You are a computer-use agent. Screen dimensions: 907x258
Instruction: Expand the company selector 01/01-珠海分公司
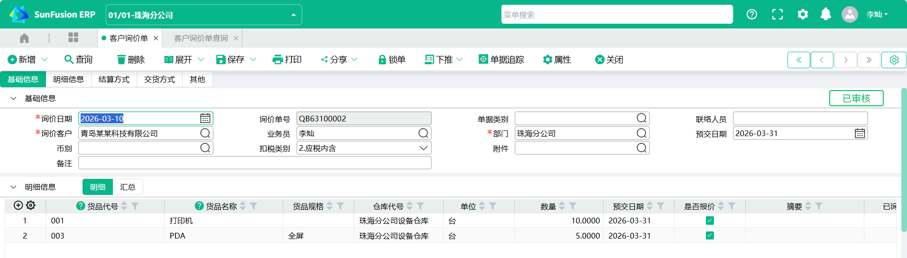coord(294,15)
